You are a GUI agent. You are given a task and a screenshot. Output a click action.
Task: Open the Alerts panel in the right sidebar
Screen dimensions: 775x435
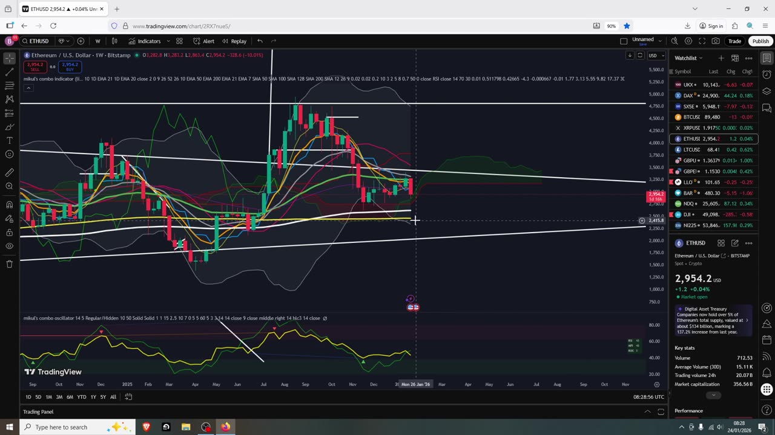767,75
